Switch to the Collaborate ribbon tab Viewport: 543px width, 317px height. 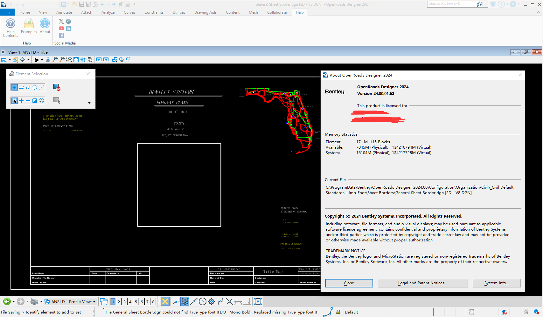pos(277,12)
